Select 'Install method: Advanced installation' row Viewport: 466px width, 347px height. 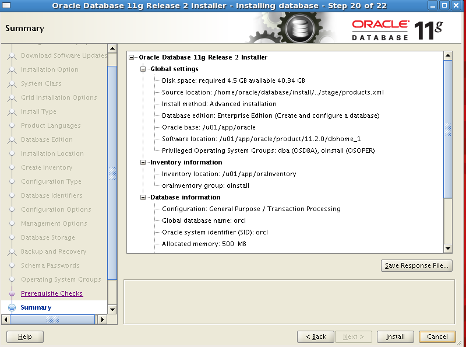[x=219, y=104]
